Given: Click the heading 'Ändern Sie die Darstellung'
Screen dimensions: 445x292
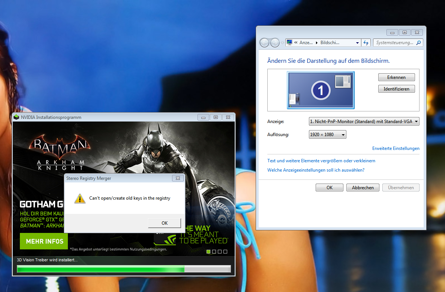Looking at the screenshot, I should [x=328, y=61].
